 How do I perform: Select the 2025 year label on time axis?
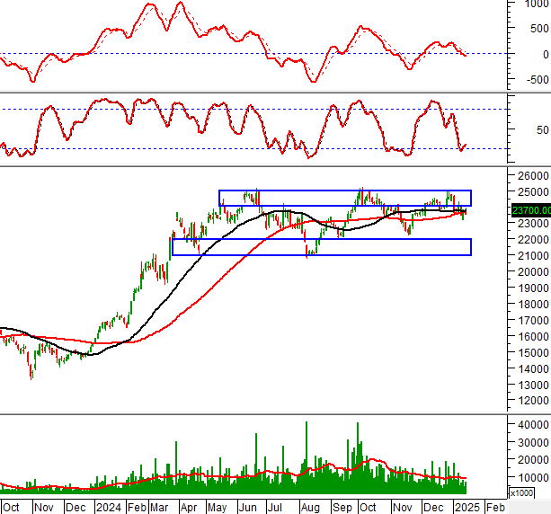(x=467, y=508)
